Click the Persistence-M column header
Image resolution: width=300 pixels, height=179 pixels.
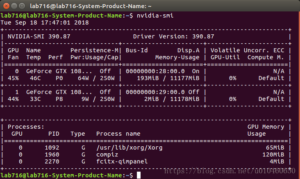pos(95,50)
